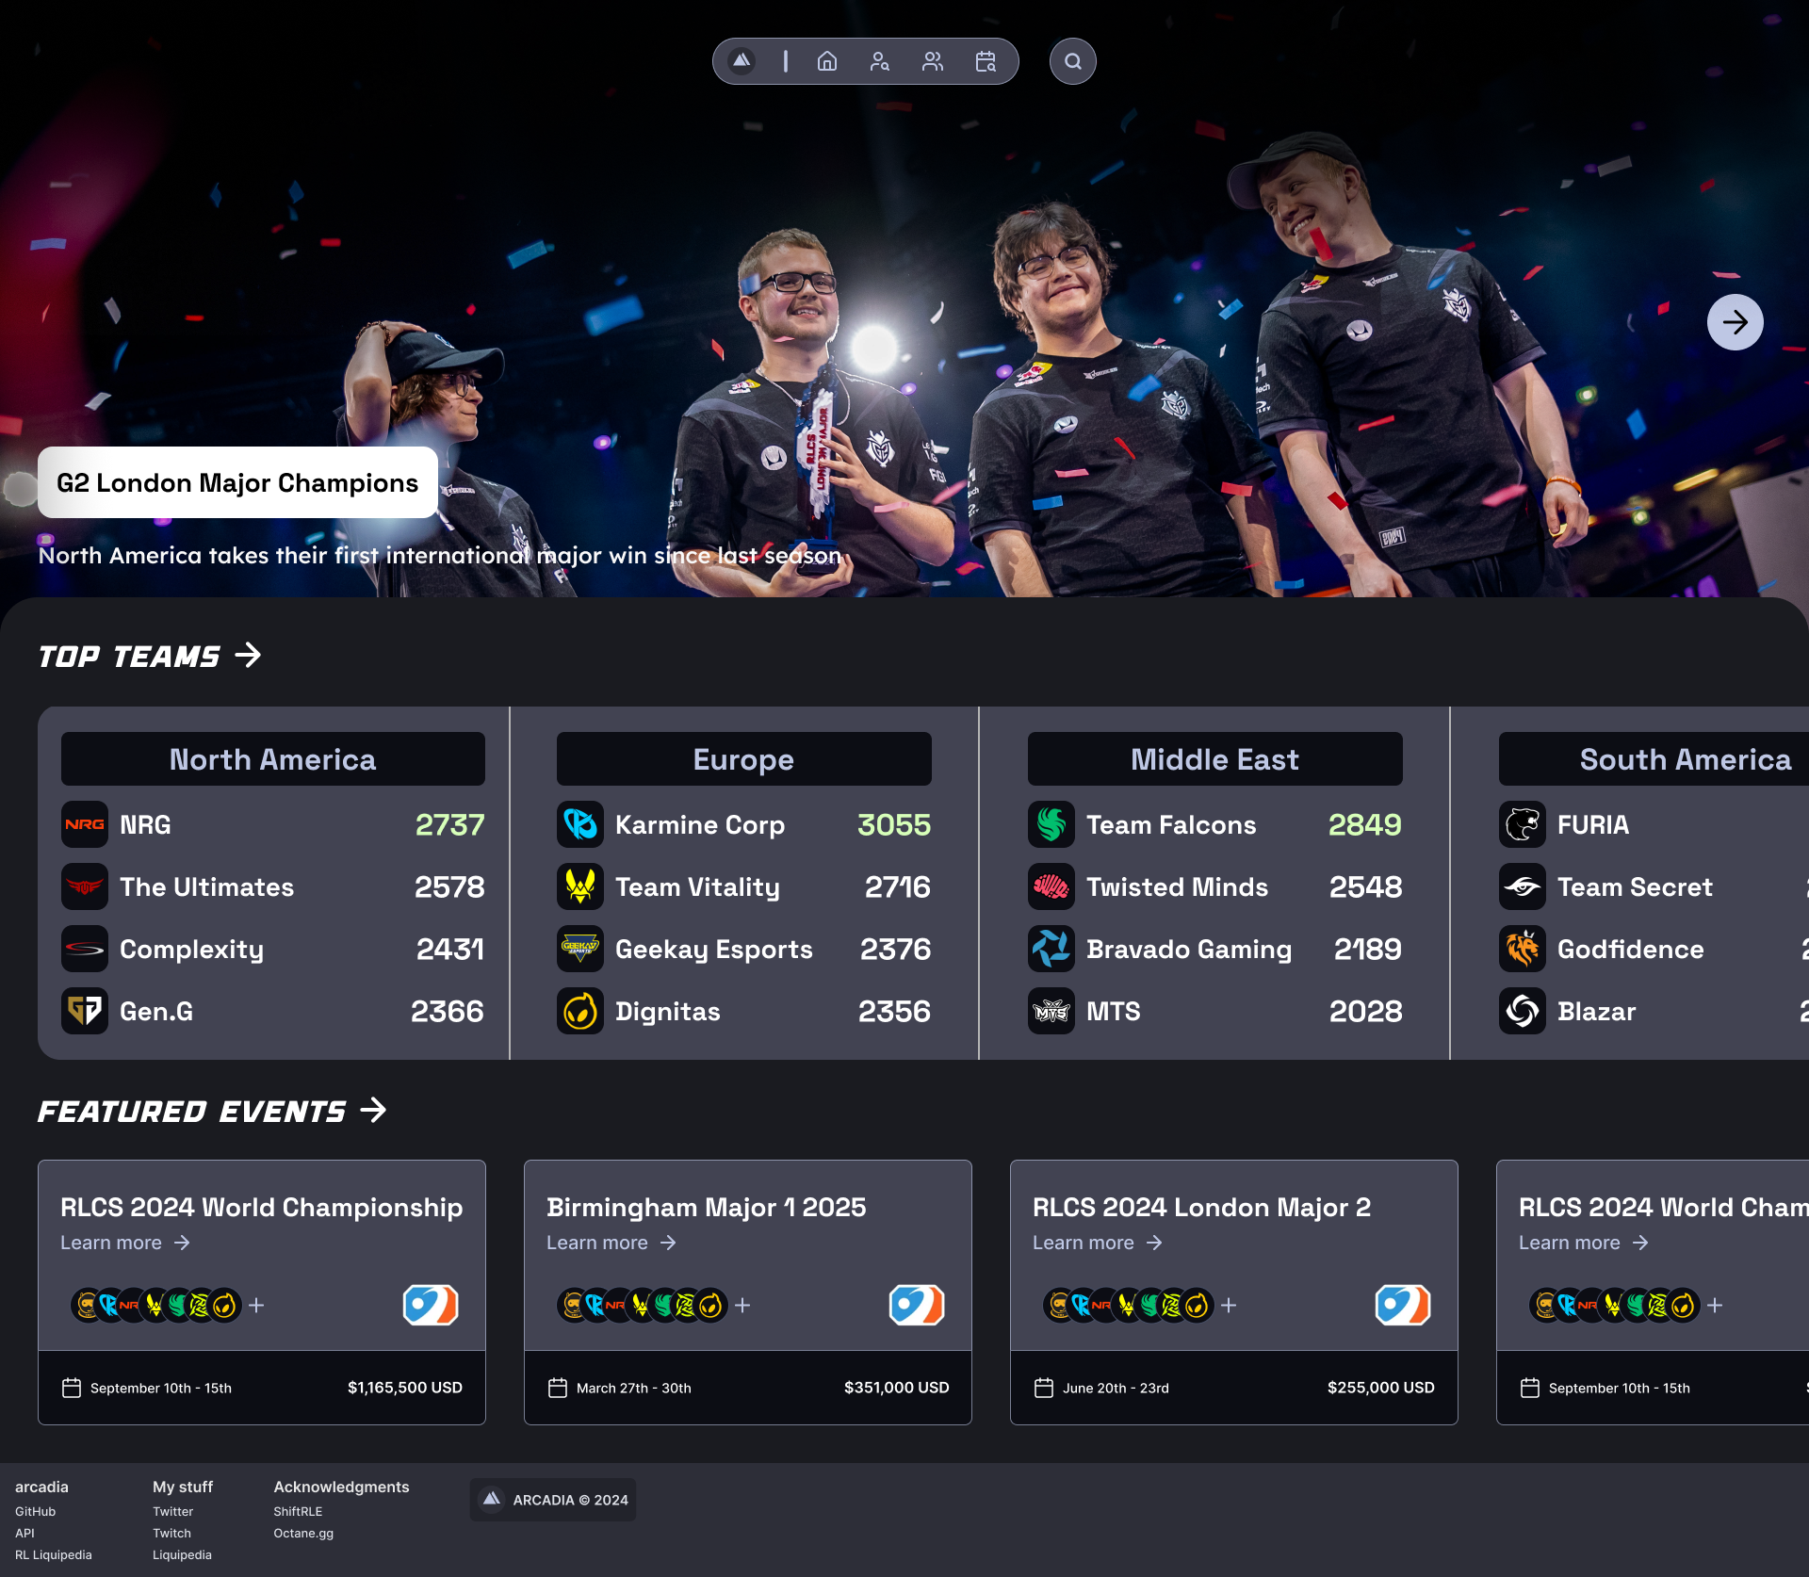Open GitHub link in footer
Viewport: 1809px width, 1577px height.
tap(35, 1511)
